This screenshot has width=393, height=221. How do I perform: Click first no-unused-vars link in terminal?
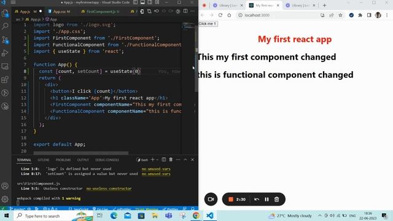pos(156,169)
